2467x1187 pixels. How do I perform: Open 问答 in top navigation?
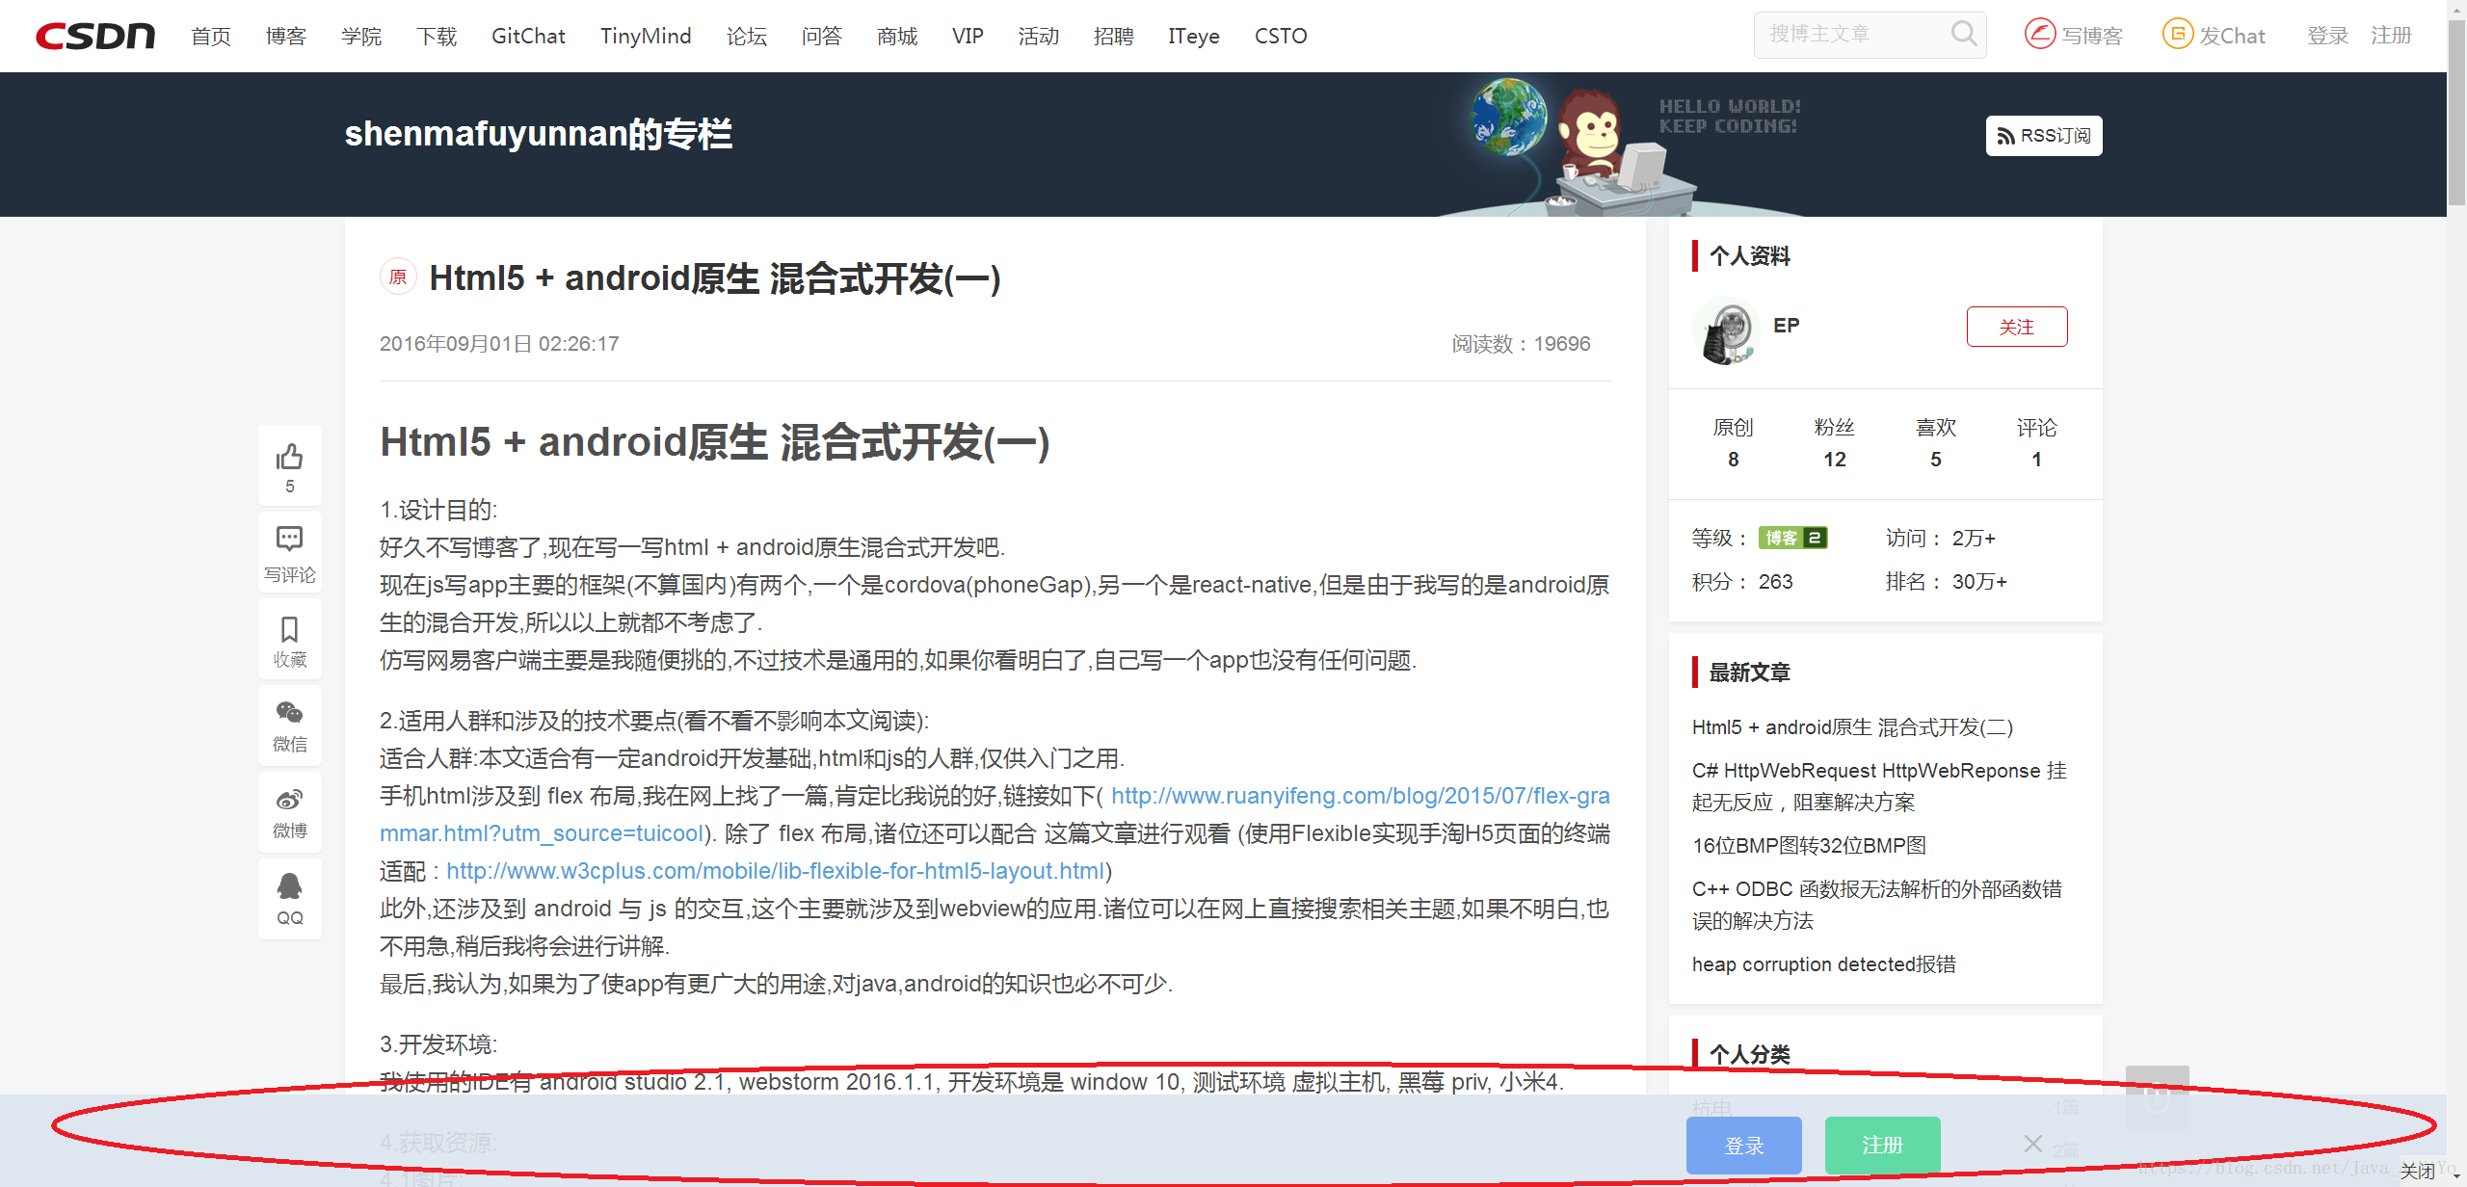coord(822,37)
